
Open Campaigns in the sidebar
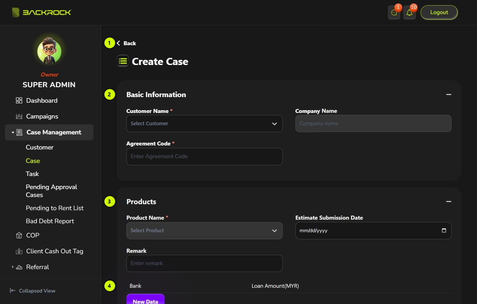[42, 117]
